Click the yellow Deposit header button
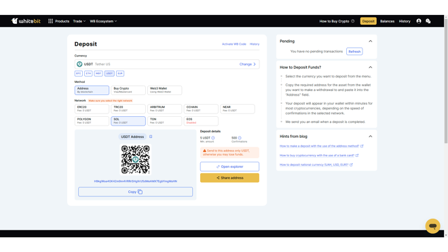The image size is (448, 252). tap(368, 21)
